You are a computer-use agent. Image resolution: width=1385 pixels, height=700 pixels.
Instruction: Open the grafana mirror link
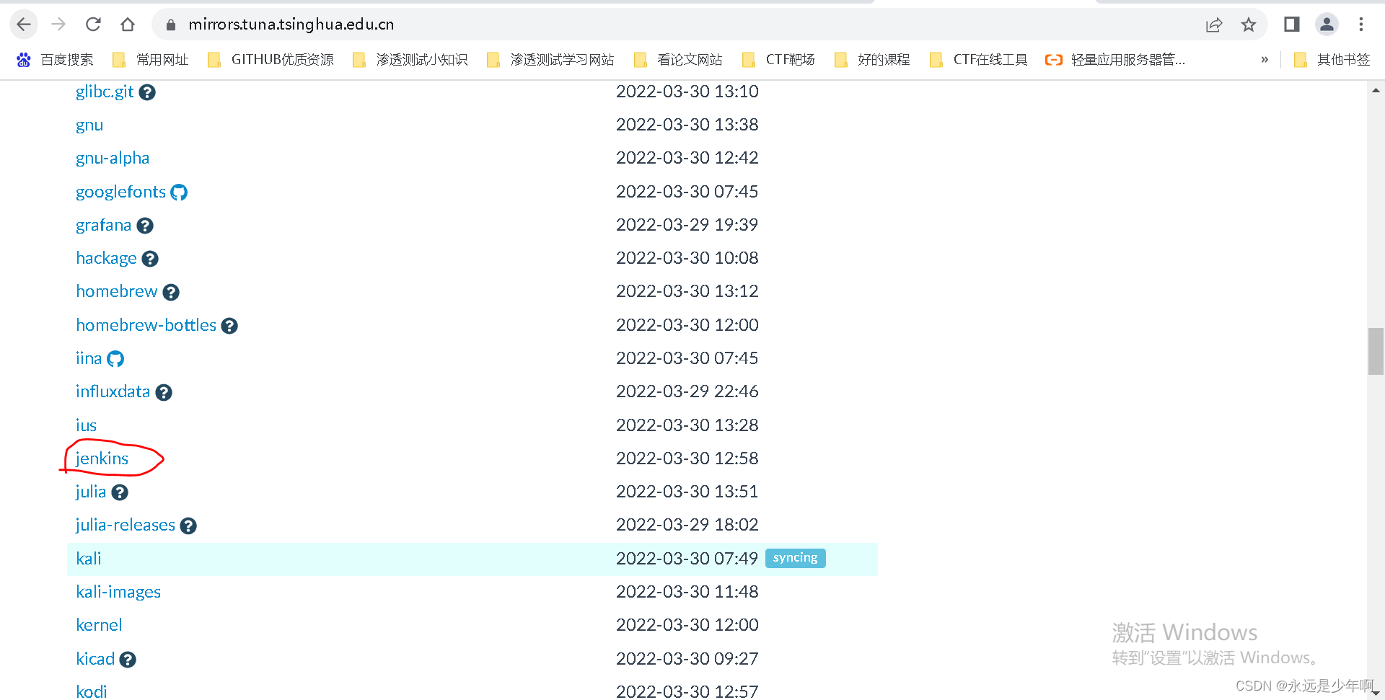click(103, 225)
